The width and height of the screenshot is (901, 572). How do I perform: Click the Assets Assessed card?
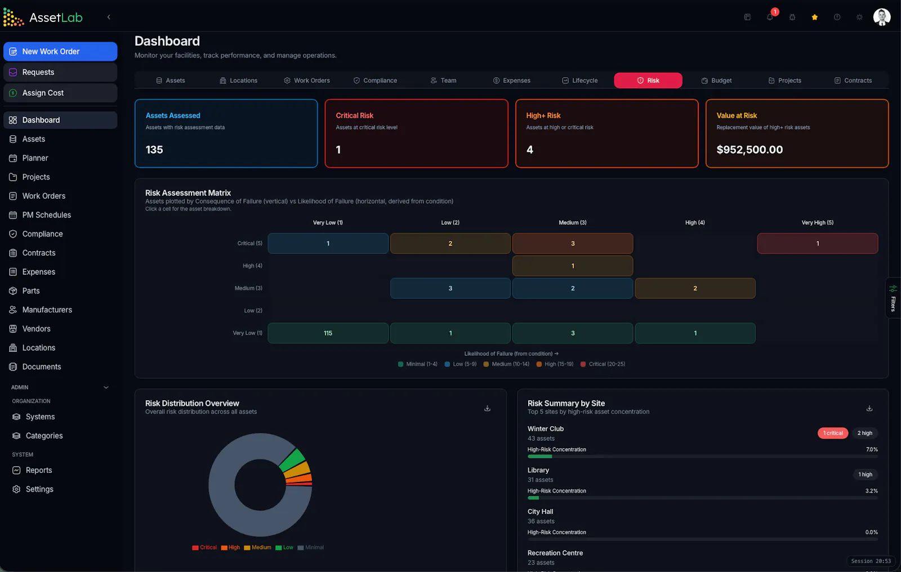[x=226, y=133]
